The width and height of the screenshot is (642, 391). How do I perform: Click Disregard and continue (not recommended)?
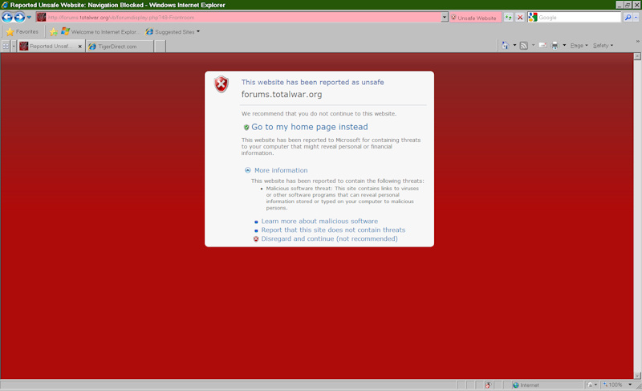click(329, 238)
